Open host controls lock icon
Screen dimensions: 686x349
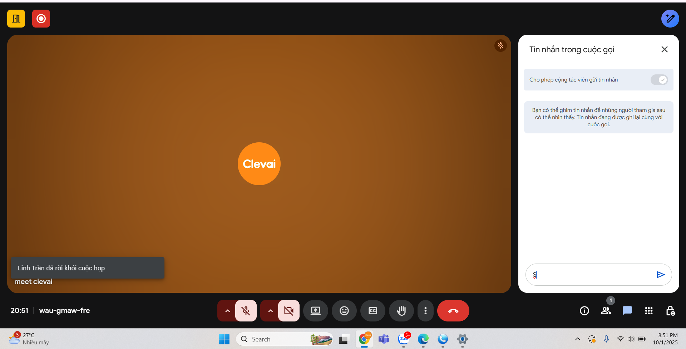tap(670, 311)
